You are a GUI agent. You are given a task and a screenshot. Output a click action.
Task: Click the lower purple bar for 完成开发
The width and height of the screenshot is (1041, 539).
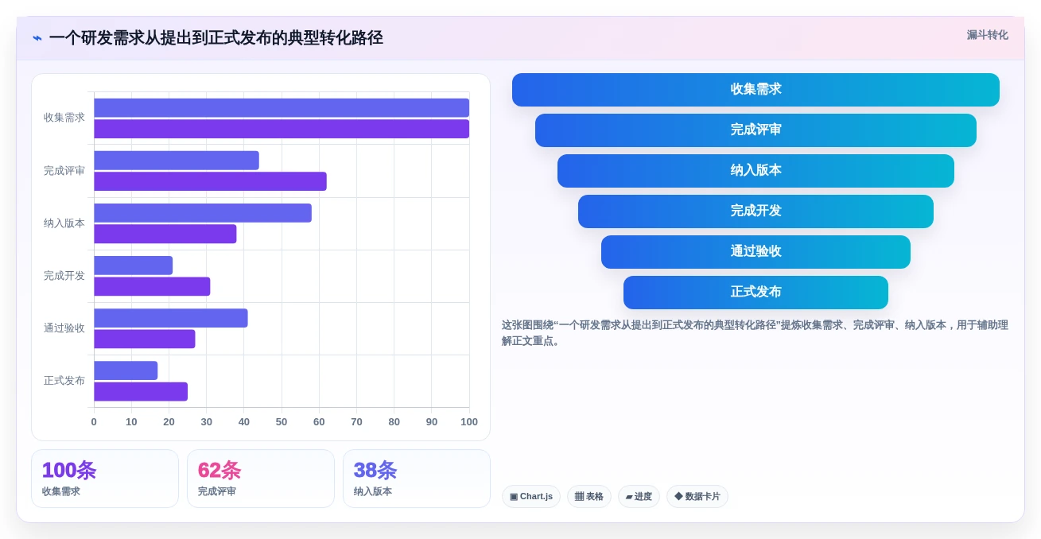click(x=152, y=286)
